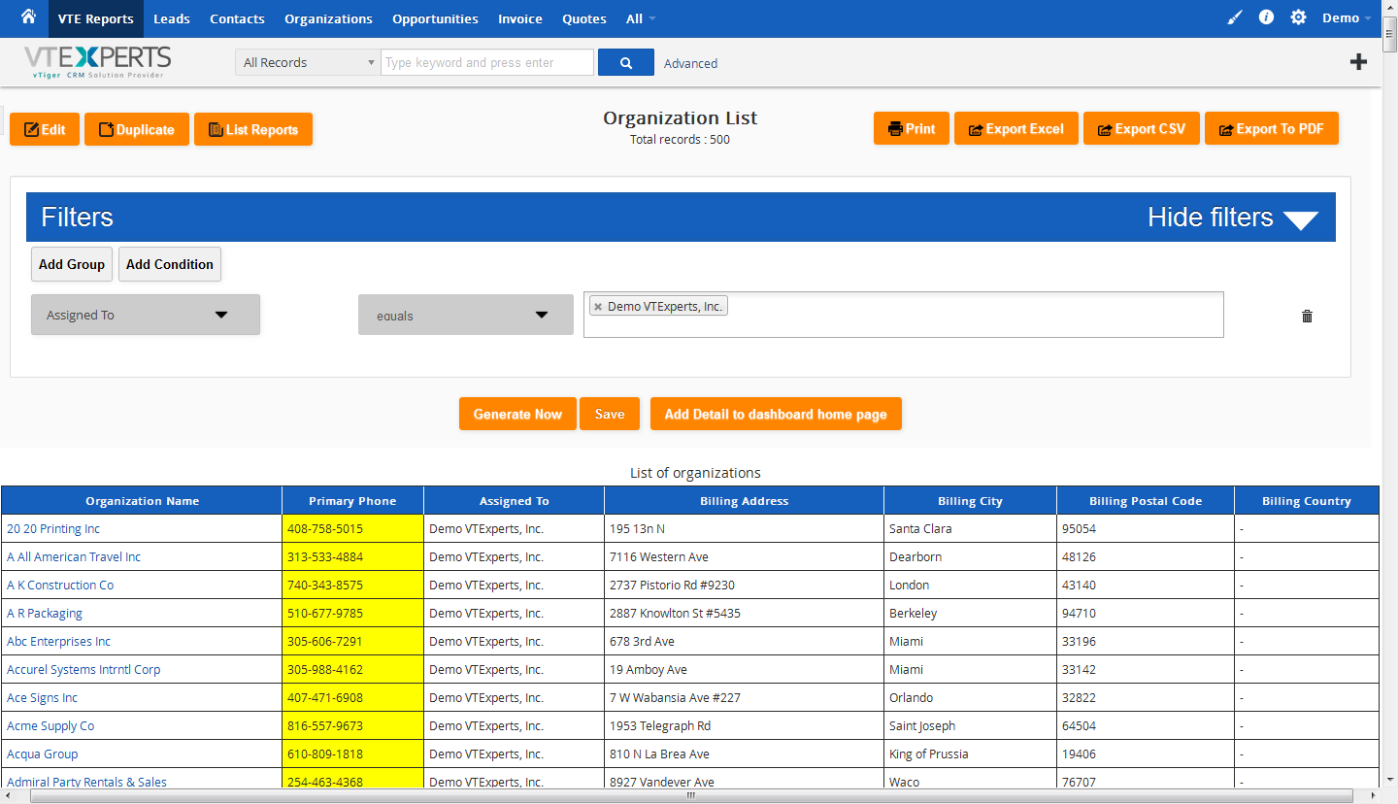This screenshot has height=804, width=1398.
Task: Click phone number 408-758-5015
Action: [x=325, y=529]
